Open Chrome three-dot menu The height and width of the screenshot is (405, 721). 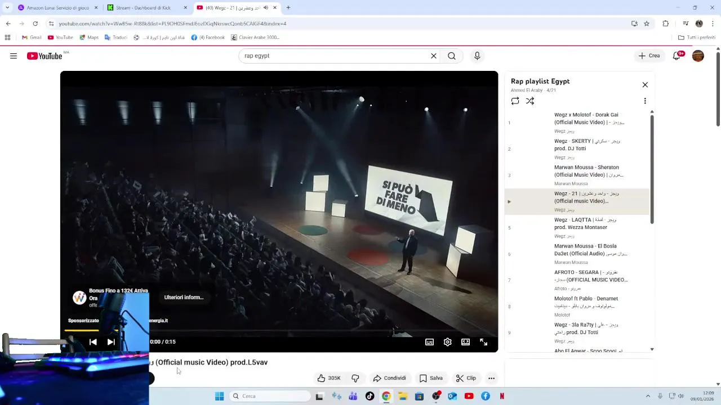[713, 24]
